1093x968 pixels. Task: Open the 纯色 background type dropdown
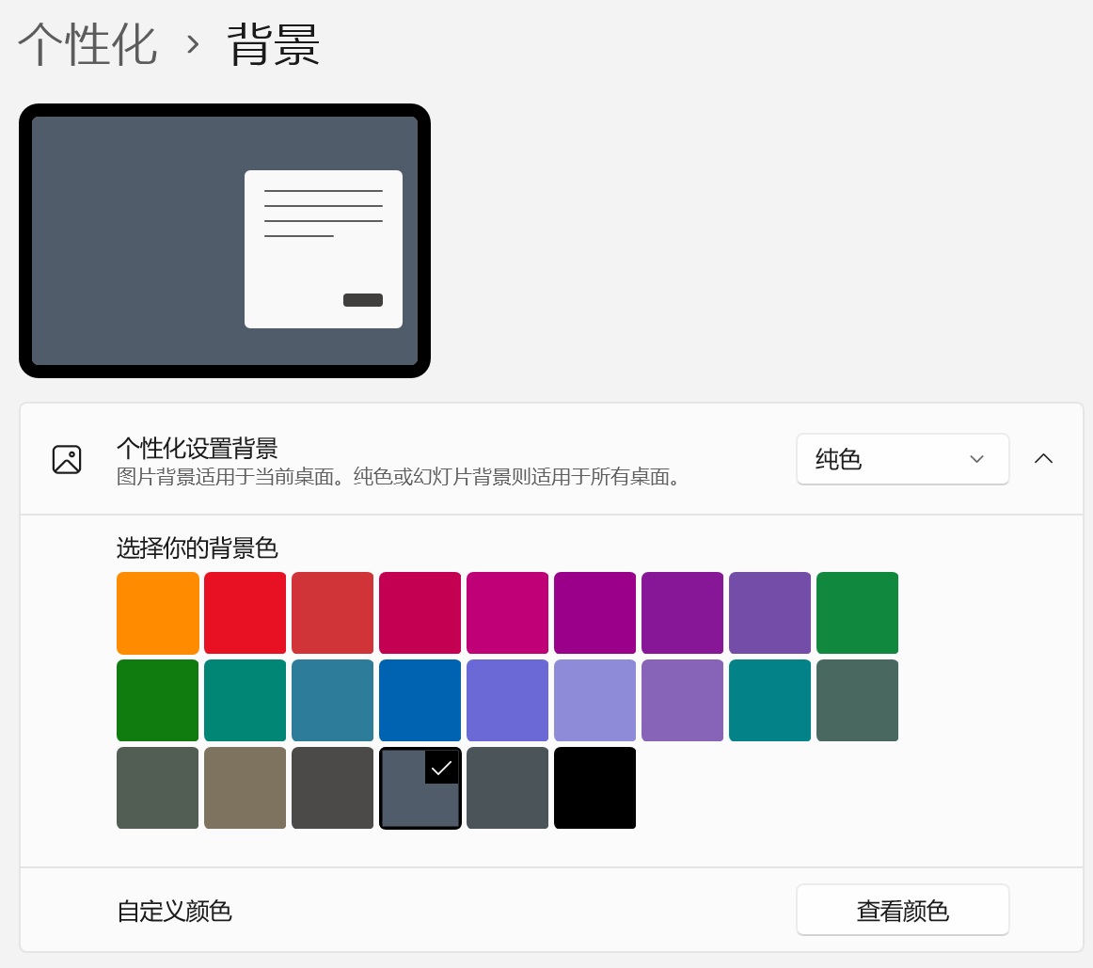903,459
